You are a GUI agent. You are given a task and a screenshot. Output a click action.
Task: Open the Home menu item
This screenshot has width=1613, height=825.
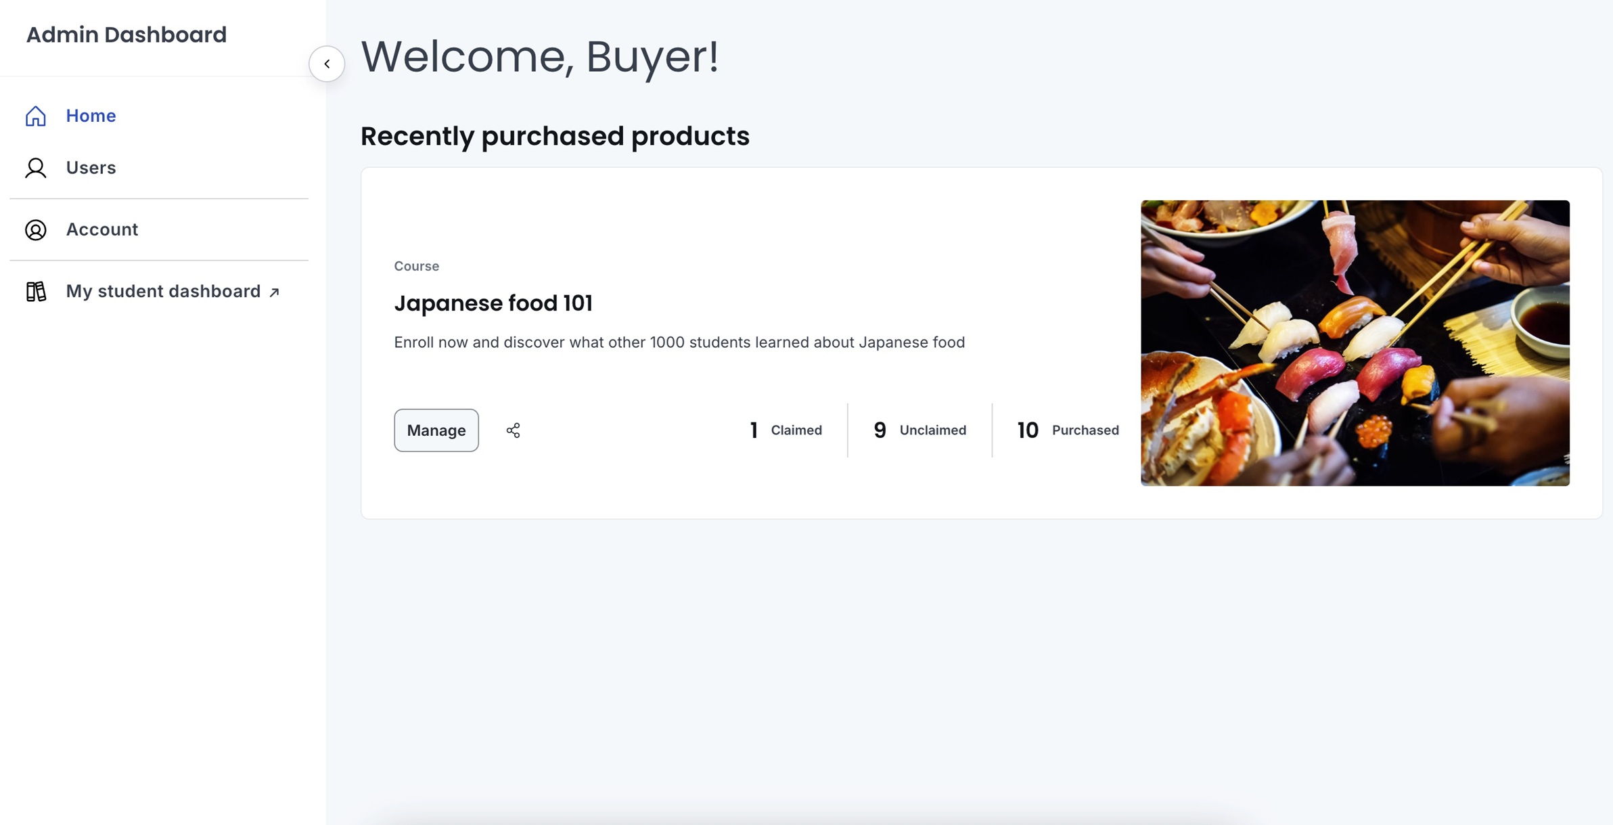(x=91, y=116)
